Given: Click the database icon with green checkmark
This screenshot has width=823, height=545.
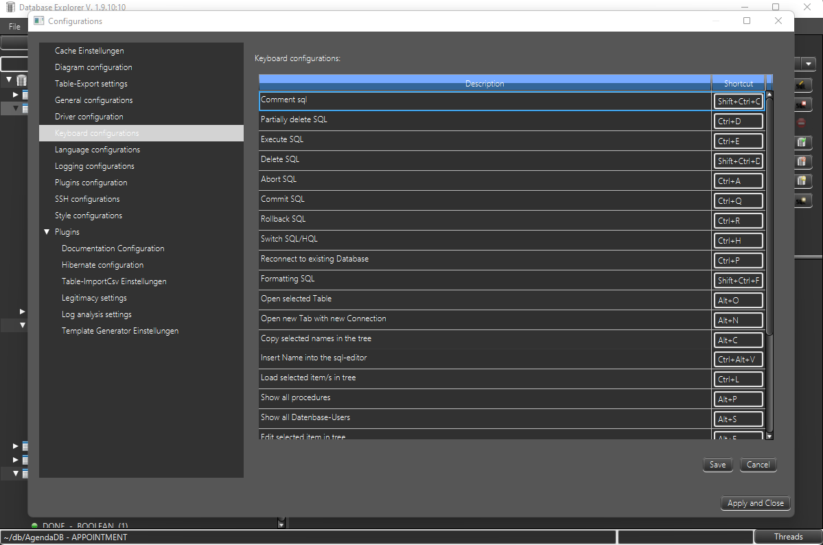Looking at the screenshot, I should pos(802,142).
